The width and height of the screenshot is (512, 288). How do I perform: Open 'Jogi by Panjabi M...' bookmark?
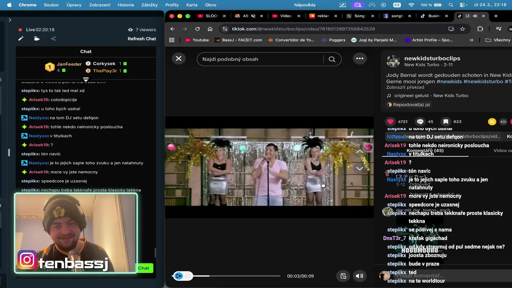(374, 40)
